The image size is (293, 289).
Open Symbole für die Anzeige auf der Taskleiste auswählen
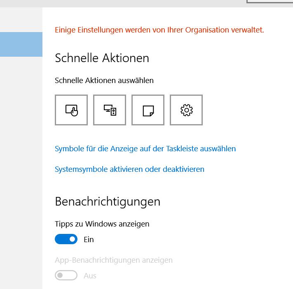[x=145, y=149]
